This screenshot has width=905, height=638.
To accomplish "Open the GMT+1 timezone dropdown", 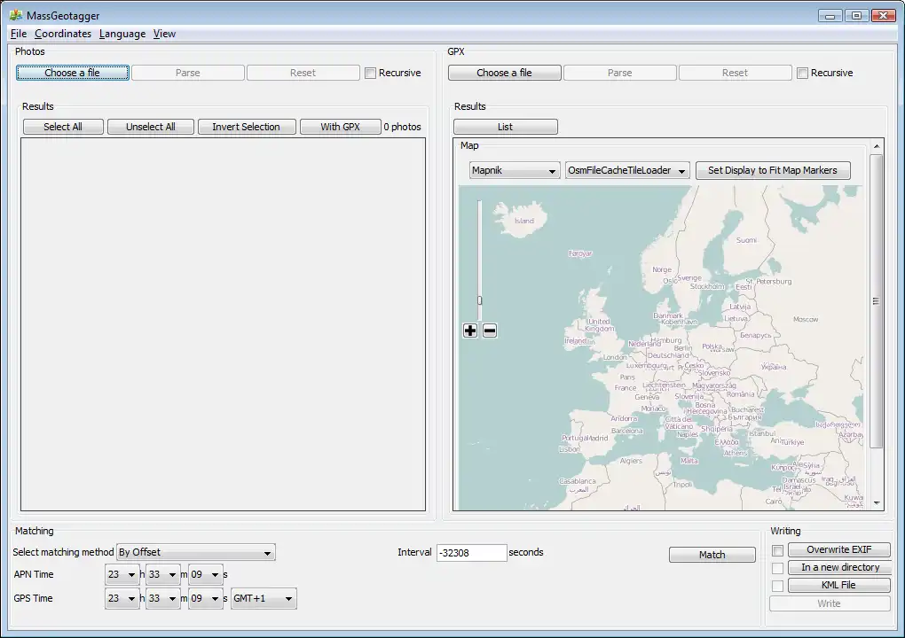I will [264, 599].
